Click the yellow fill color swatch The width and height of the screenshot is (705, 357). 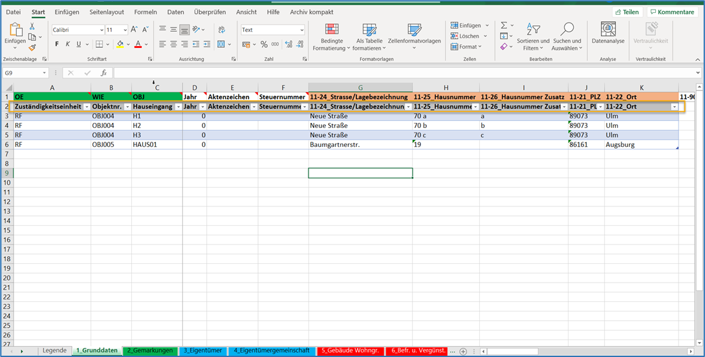(120, 45)
